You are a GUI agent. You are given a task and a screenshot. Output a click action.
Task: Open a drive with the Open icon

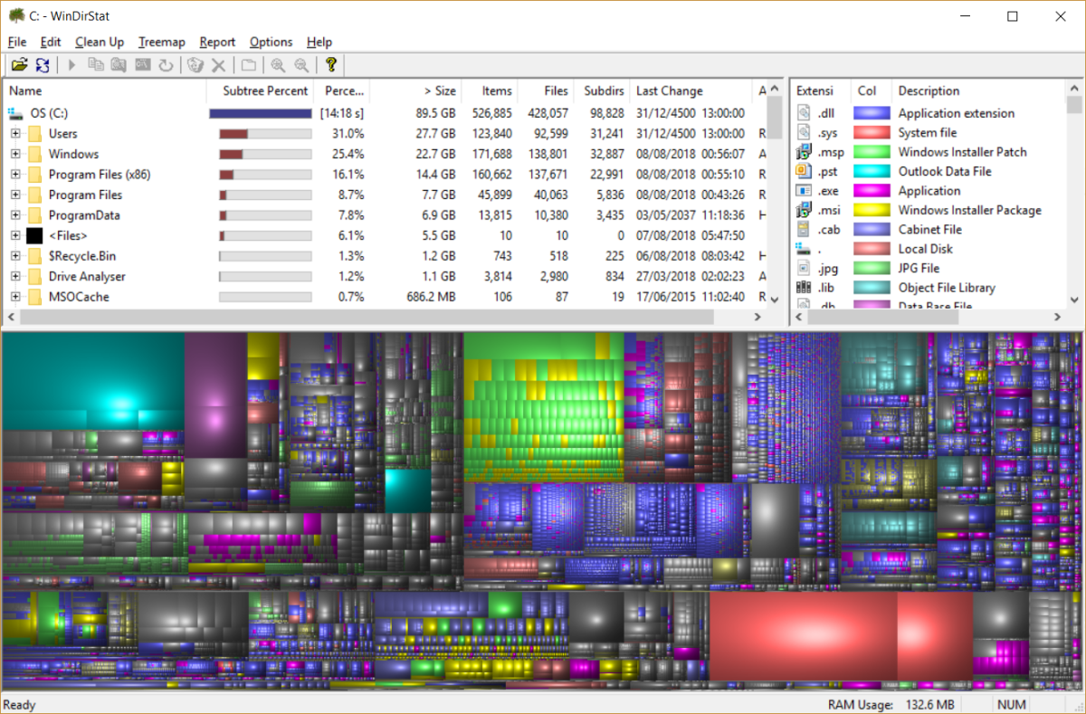(x=21, y=64)
